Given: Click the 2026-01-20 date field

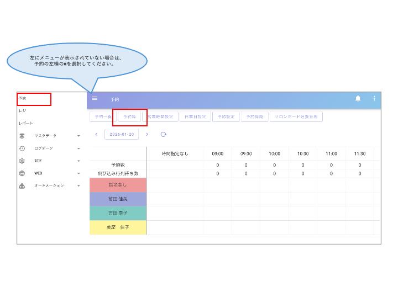Looking at the screenshot, I should click(x=122, y=134).
